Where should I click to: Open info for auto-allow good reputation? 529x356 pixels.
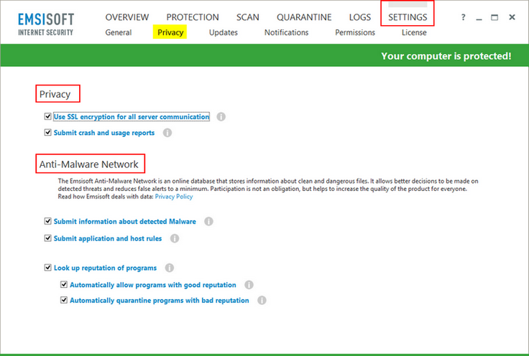click(x=249, y=285)
